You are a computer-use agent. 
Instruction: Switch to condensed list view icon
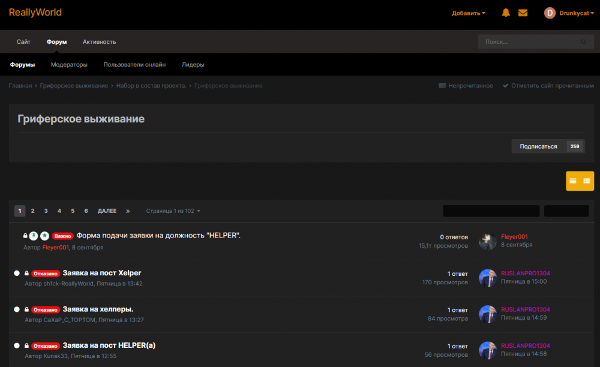coord(573,181)
